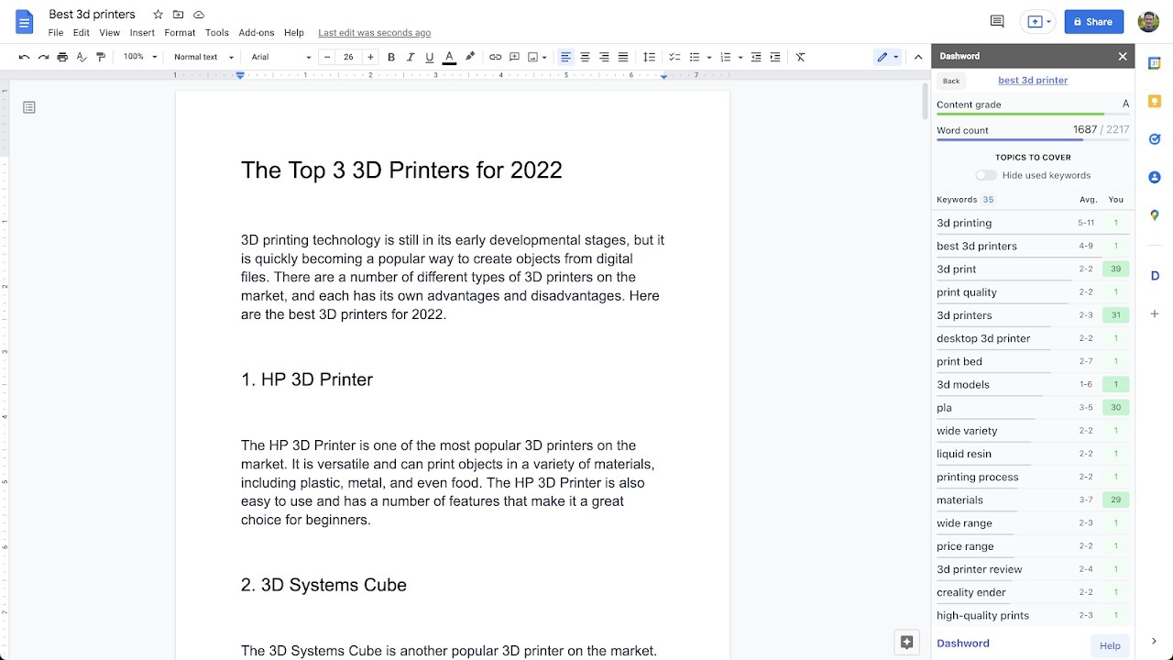Open comment history
This screenshot has height=660, width=1173.
pos(997,22)
